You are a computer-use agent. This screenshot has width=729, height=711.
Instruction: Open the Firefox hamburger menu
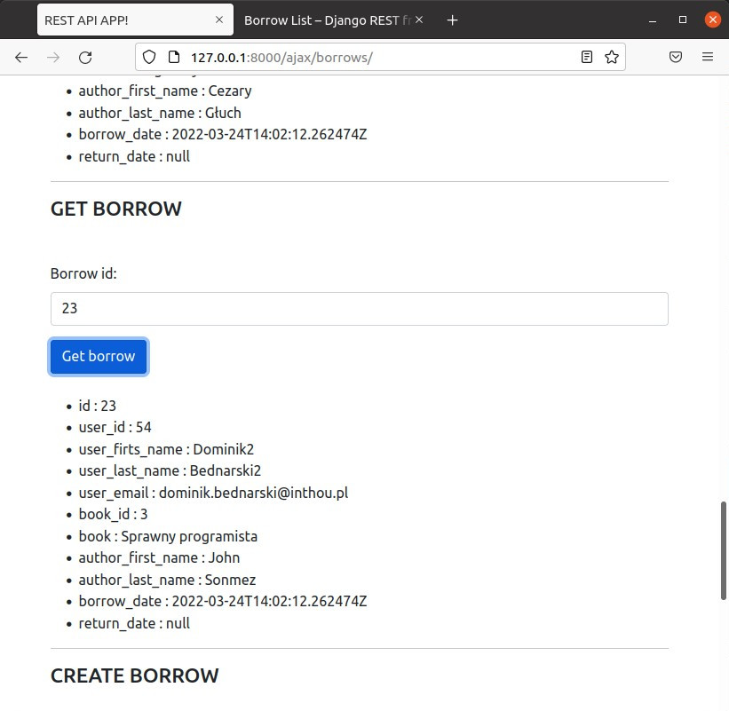708,57
